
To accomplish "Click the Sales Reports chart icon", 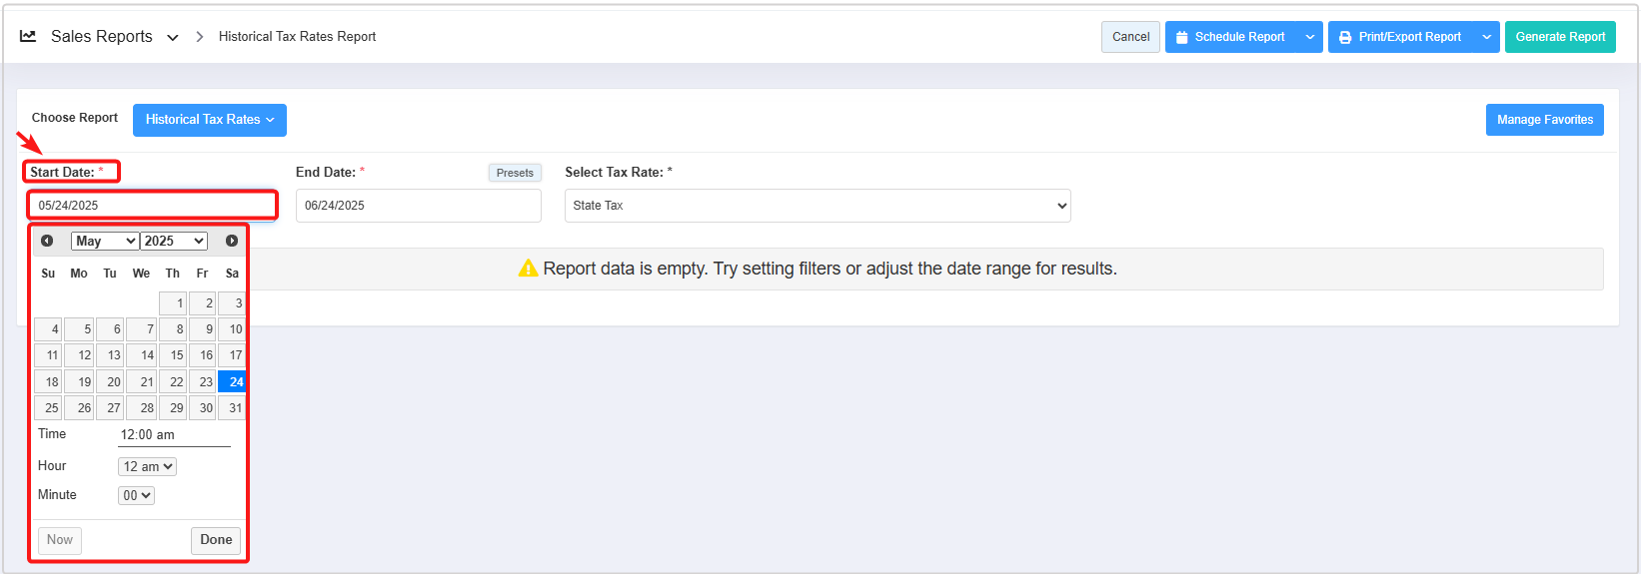I will pyautogui.click(x=28, y=36).
